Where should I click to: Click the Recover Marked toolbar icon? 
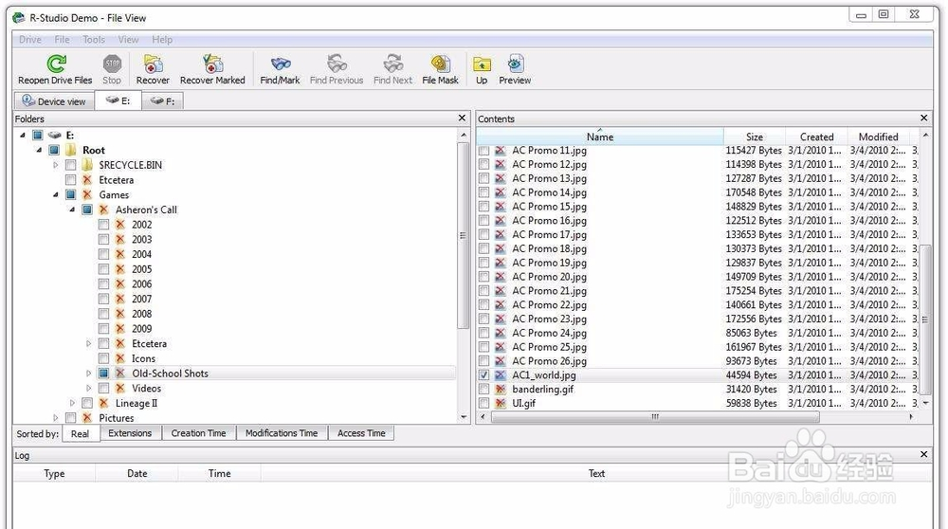(212, 64)
